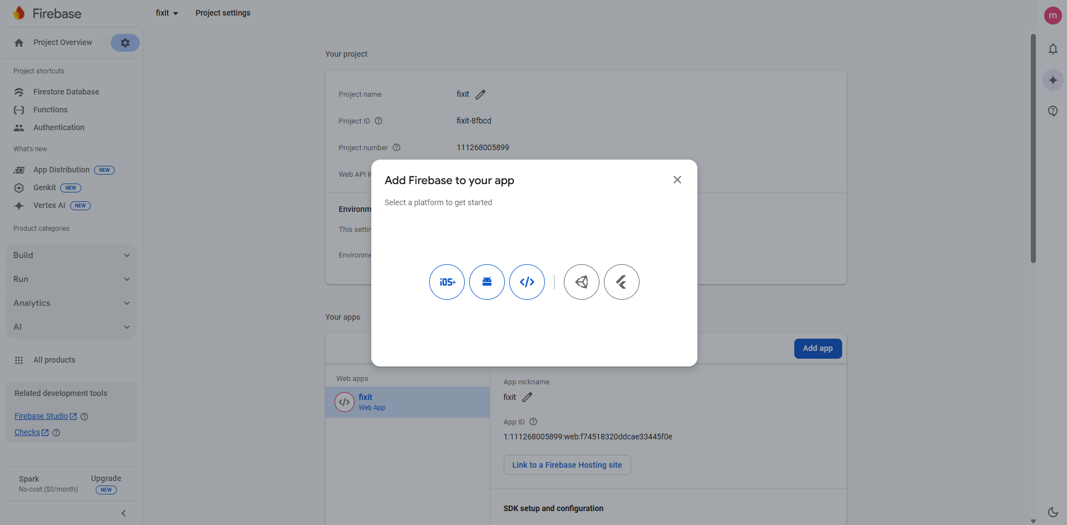Open project settings gear icon

tap(125, 43)
